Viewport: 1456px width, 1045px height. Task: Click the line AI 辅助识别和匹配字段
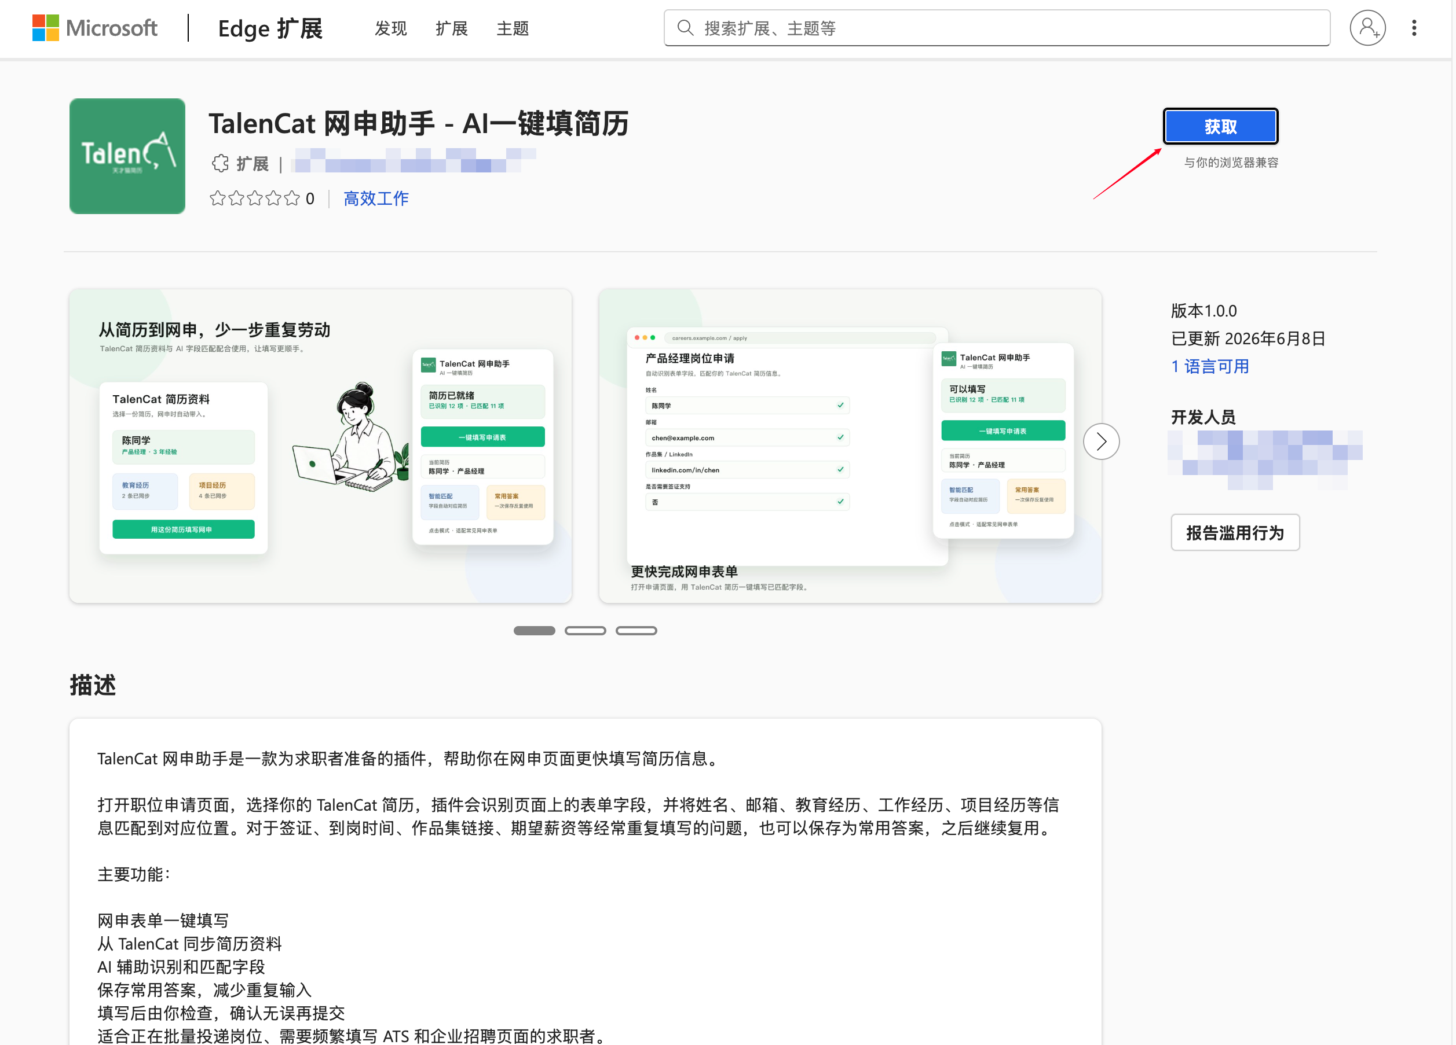tap(181, 967)
